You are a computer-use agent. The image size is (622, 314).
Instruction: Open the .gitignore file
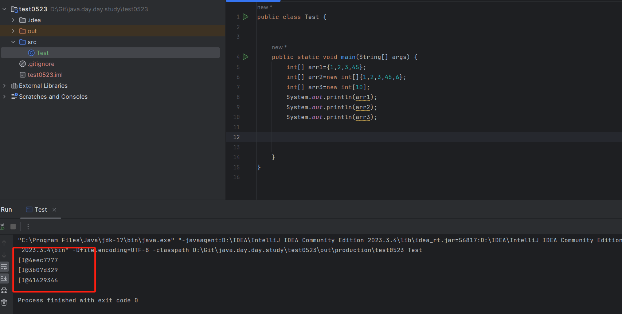point(41,64)
